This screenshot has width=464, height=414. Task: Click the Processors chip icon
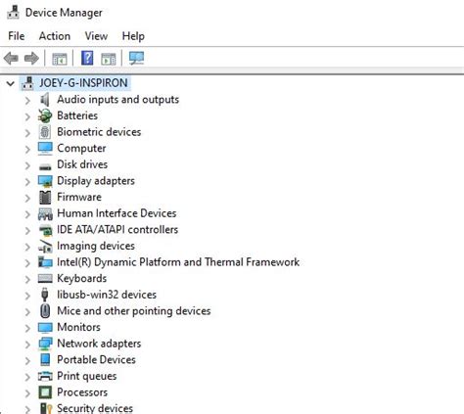45,392
